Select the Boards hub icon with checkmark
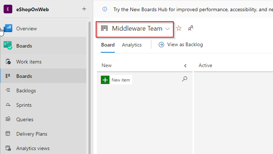Viewport: 273px width, 154px height. (8, 45)
